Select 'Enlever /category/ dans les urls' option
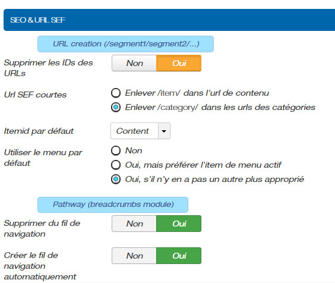Screen dimensions: 335x283 click(x=116, y=107)
